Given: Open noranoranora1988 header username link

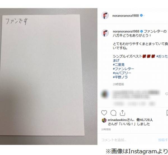Looking at the screenshot, I should click(125, 16).
